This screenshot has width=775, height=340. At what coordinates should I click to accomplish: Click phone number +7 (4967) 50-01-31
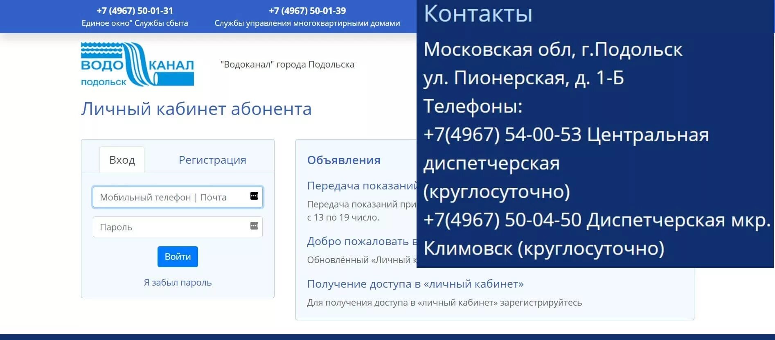pos(135,11)
